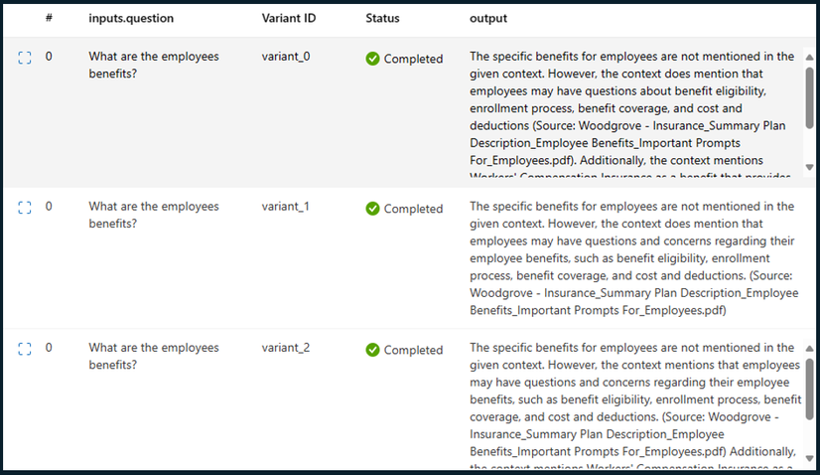820x475 pixels.
Task: Click green Completed check icon for variant_2
Action: pos(373,350)
